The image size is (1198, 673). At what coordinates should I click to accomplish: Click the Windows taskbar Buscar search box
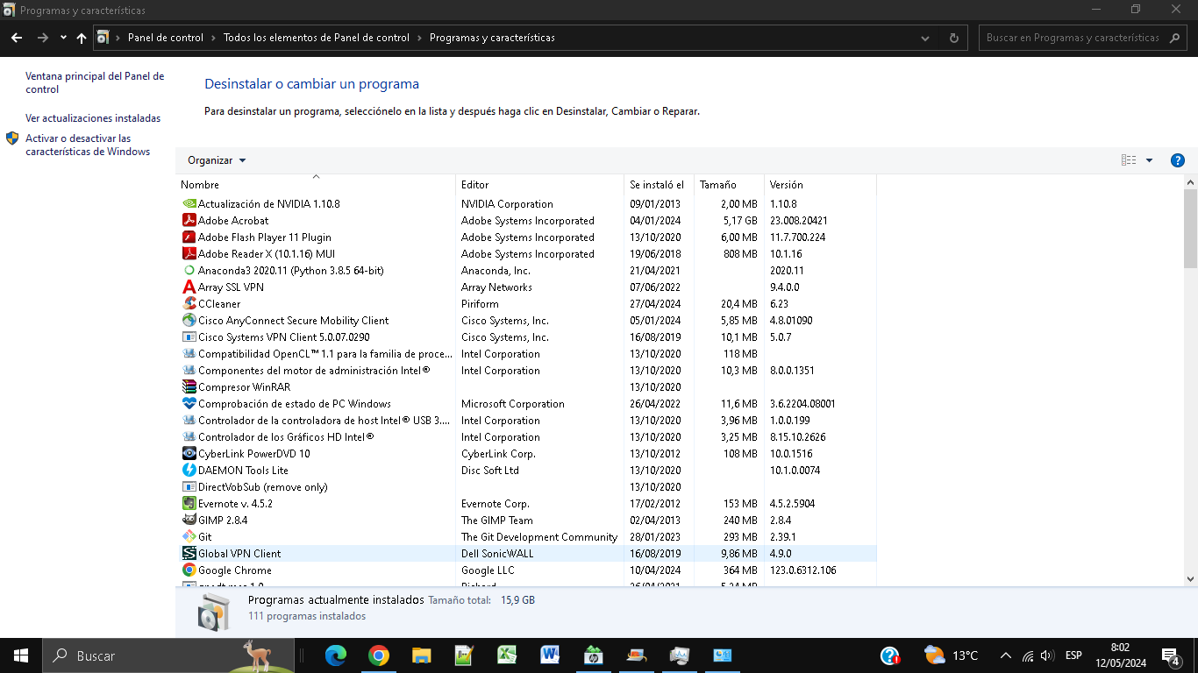(168, 655)
